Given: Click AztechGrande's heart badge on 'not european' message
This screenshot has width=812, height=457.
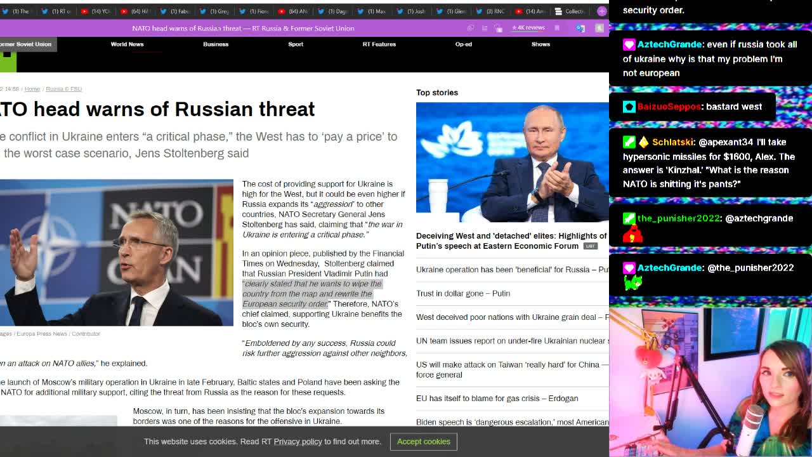Looking at the screenshot, I should (x=629, y=44).
